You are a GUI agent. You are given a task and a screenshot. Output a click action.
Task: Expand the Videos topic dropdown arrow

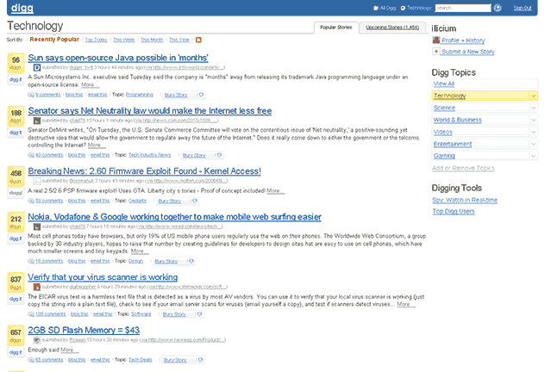(x=533, y=132)
